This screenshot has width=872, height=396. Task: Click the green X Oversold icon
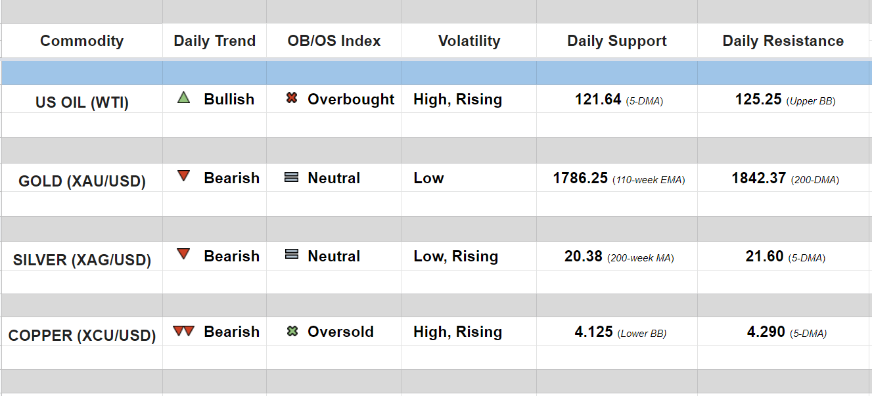(292, 332)
